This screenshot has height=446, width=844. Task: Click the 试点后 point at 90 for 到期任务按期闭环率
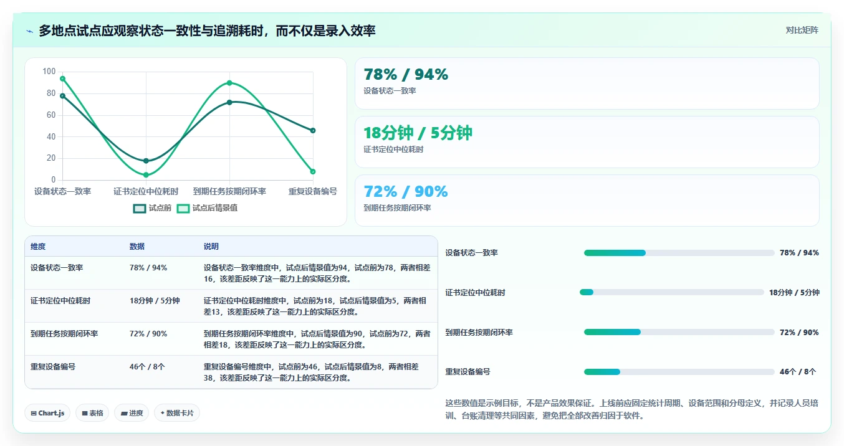[229, 83]
